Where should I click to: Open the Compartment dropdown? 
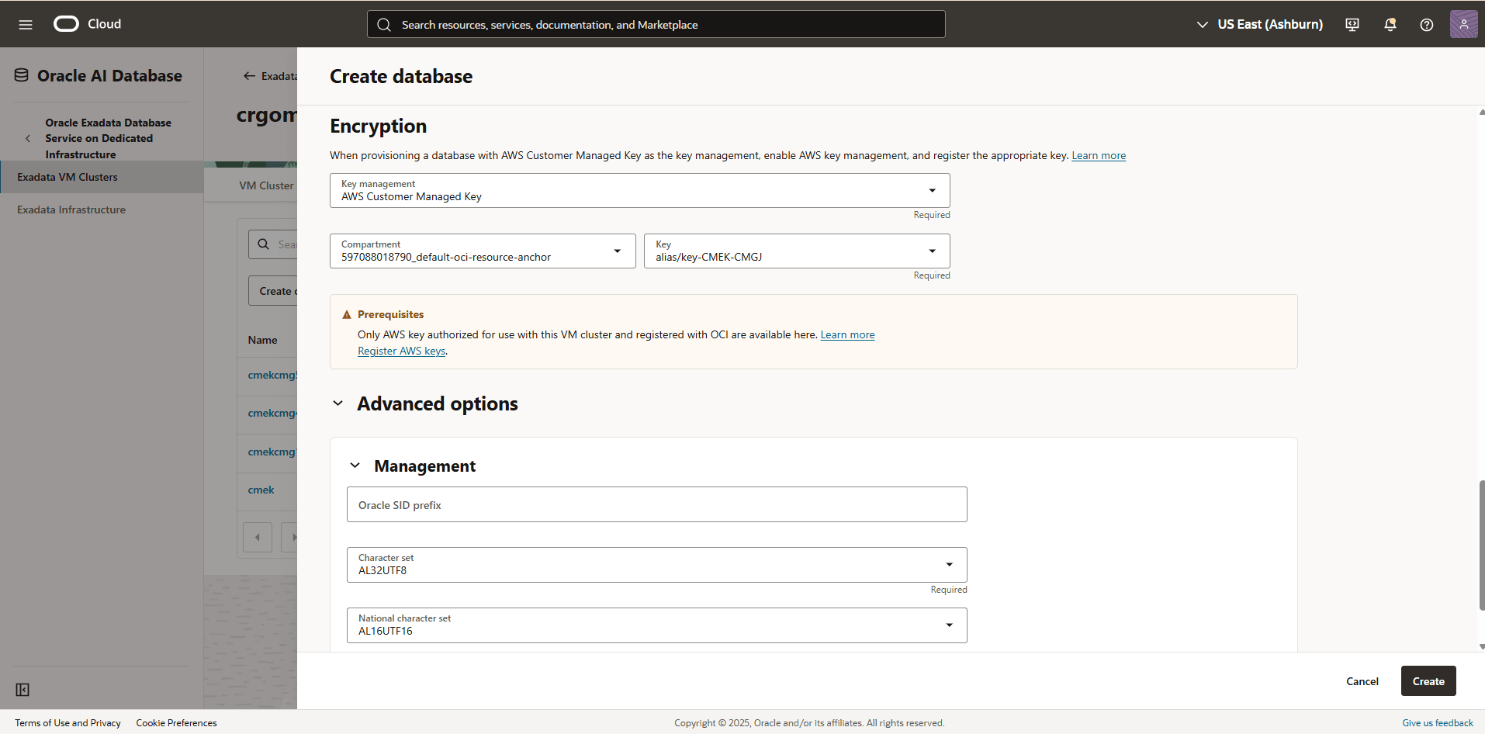click(616, 251)
